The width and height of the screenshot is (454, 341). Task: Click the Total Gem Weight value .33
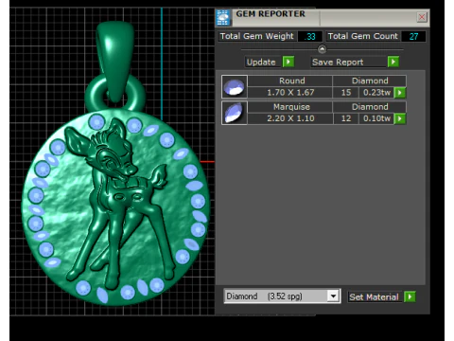pyautogui.click(x=310, y=36)
